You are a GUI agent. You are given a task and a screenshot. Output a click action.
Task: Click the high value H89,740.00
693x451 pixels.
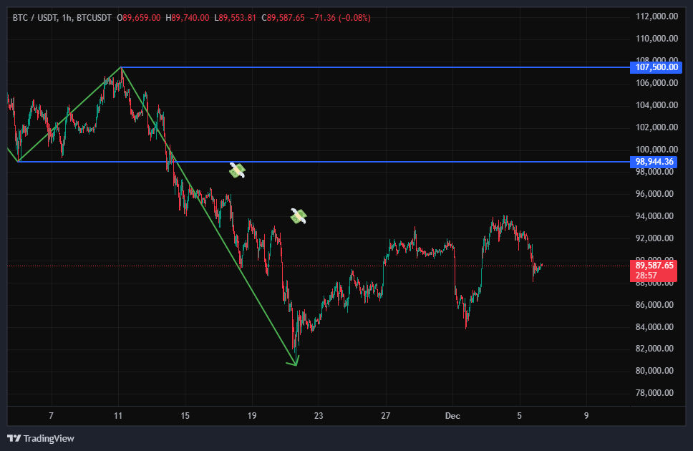point(187,17)
